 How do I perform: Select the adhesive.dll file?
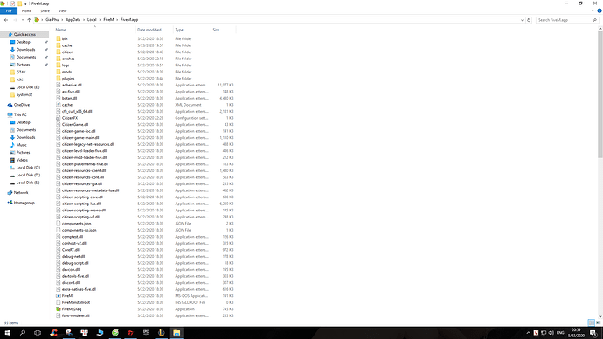(x=72, y=85)
